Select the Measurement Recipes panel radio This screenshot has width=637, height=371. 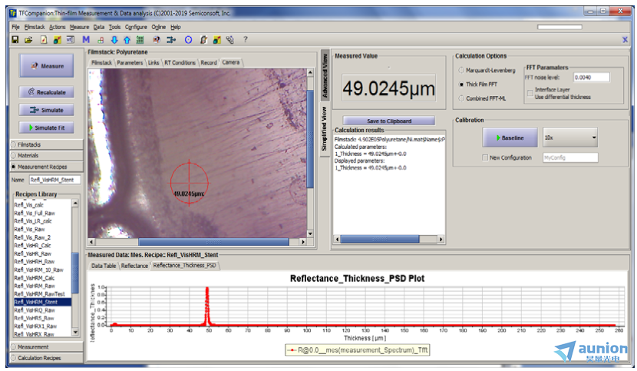tap(14, 167)
